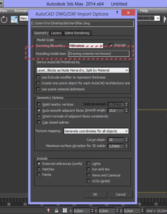
Task: Switch to the Layers tab
Action: tap(56, 33)
